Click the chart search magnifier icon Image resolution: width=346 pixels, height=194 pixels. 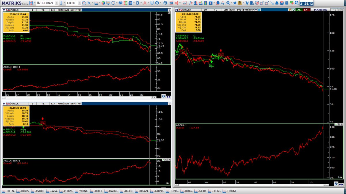point(84,3)
